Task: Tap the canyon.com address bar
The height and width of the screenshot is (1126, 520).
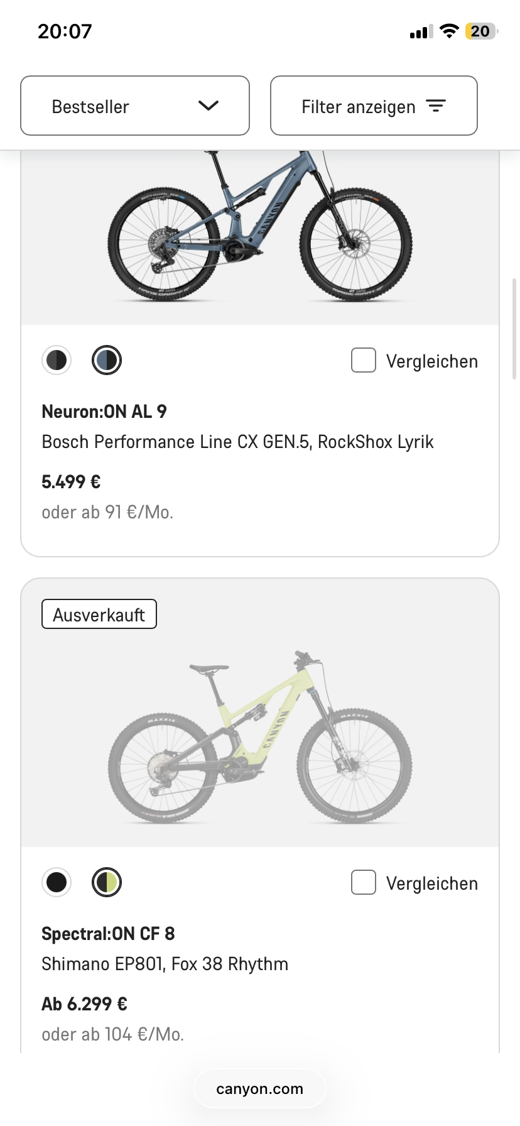Action: coord(260,1089)
